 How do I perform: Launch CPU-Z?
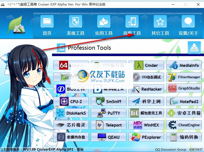point(71,101)
